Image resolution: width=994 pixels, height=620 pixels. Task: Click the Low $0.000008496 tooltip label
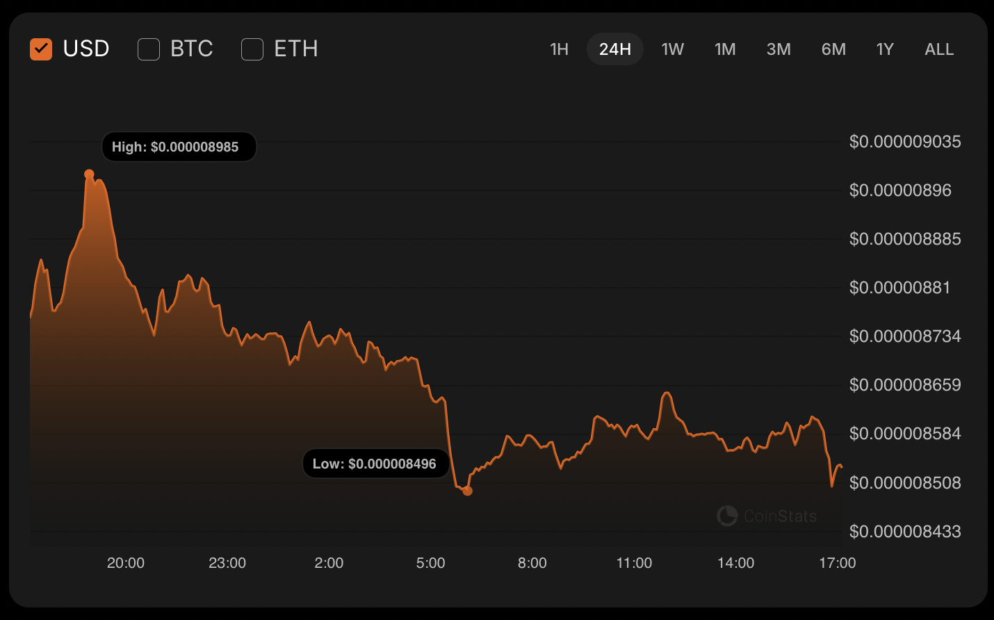[375, 464]
